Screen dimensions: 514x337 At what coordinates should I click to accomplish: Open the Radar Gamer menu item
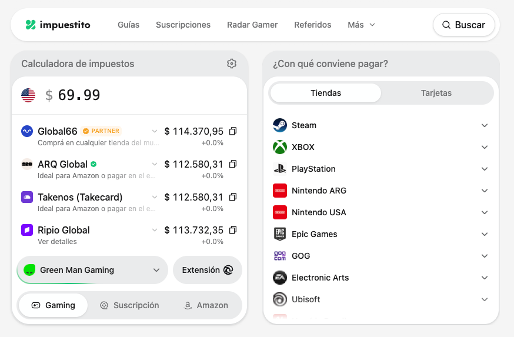(252, 25)
